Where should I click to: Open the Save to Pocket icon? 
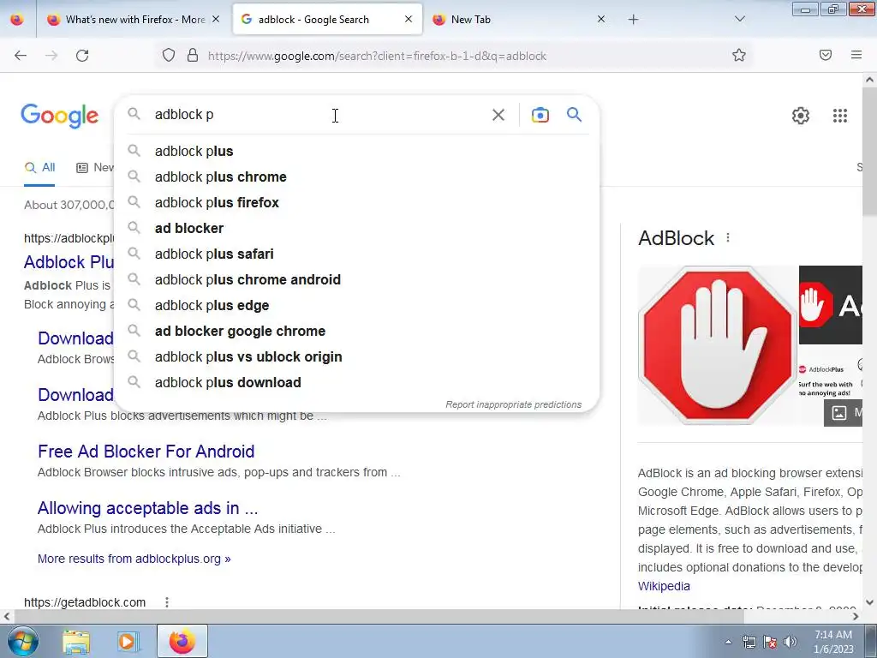pos(826,55)
